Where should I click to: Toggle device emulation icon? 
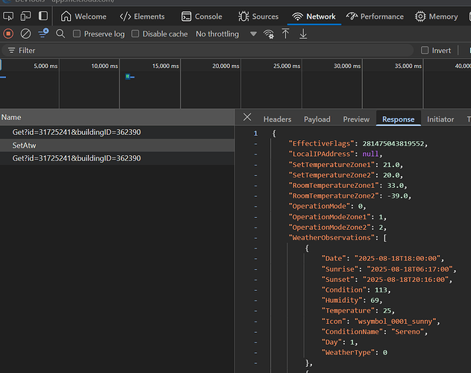point(26,16)
